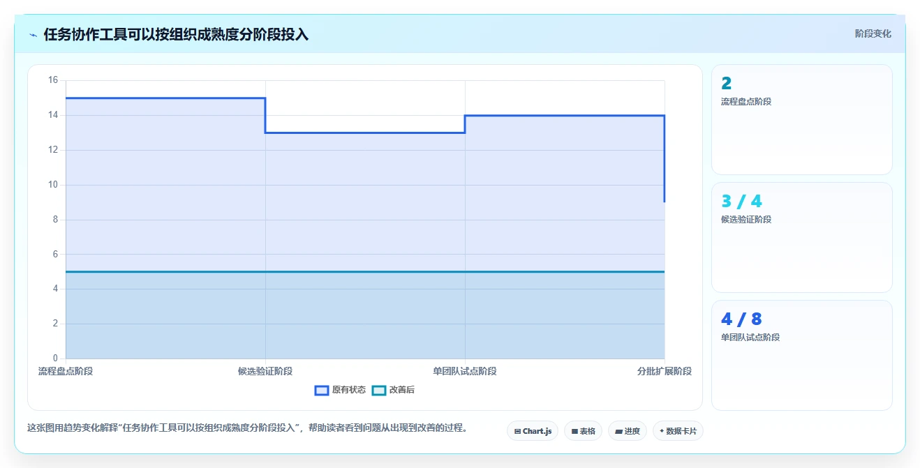Click y-axis tick label 12
The image size is (920, 468).
(53, 150)
